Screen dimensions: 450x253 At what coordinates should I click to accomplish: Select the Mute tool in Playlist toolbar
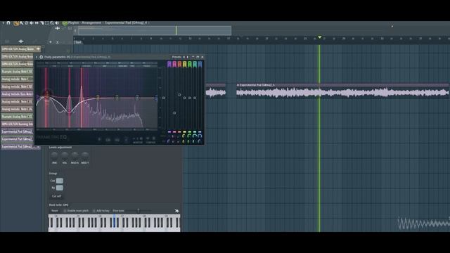(x=31, y=23)
